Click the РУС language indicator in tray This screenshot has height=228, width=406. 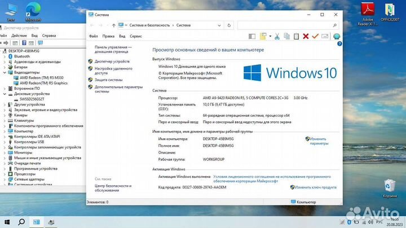click(x=379, y=222)
